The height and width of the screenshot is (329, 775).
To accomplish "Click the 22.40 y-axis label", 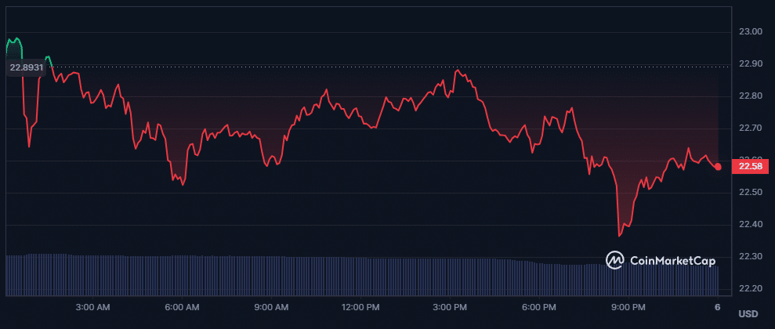I will (750, 224).
